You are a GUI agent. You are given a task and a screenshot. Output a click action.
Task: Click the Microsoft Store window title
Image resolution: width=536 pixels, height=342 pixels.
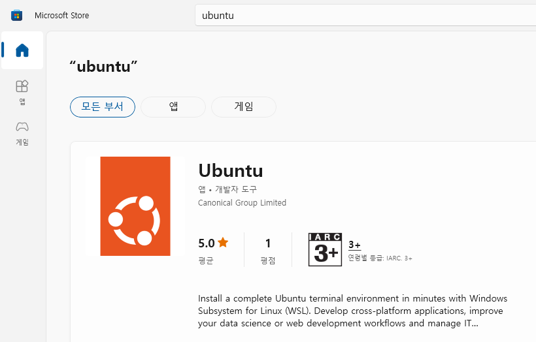[x=62, y=16]
